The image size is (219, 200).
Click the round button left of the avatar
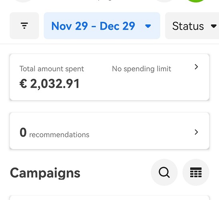point(164,1)
